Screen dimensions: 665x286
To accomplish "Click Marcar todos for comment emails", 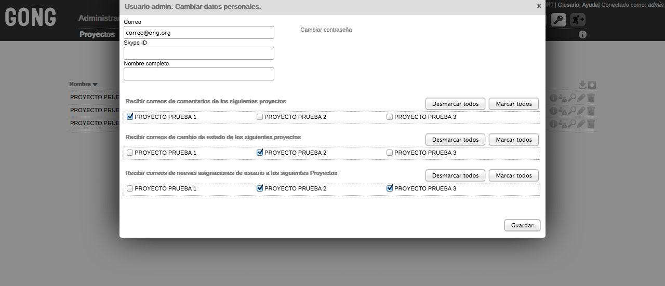I will 514,104.
